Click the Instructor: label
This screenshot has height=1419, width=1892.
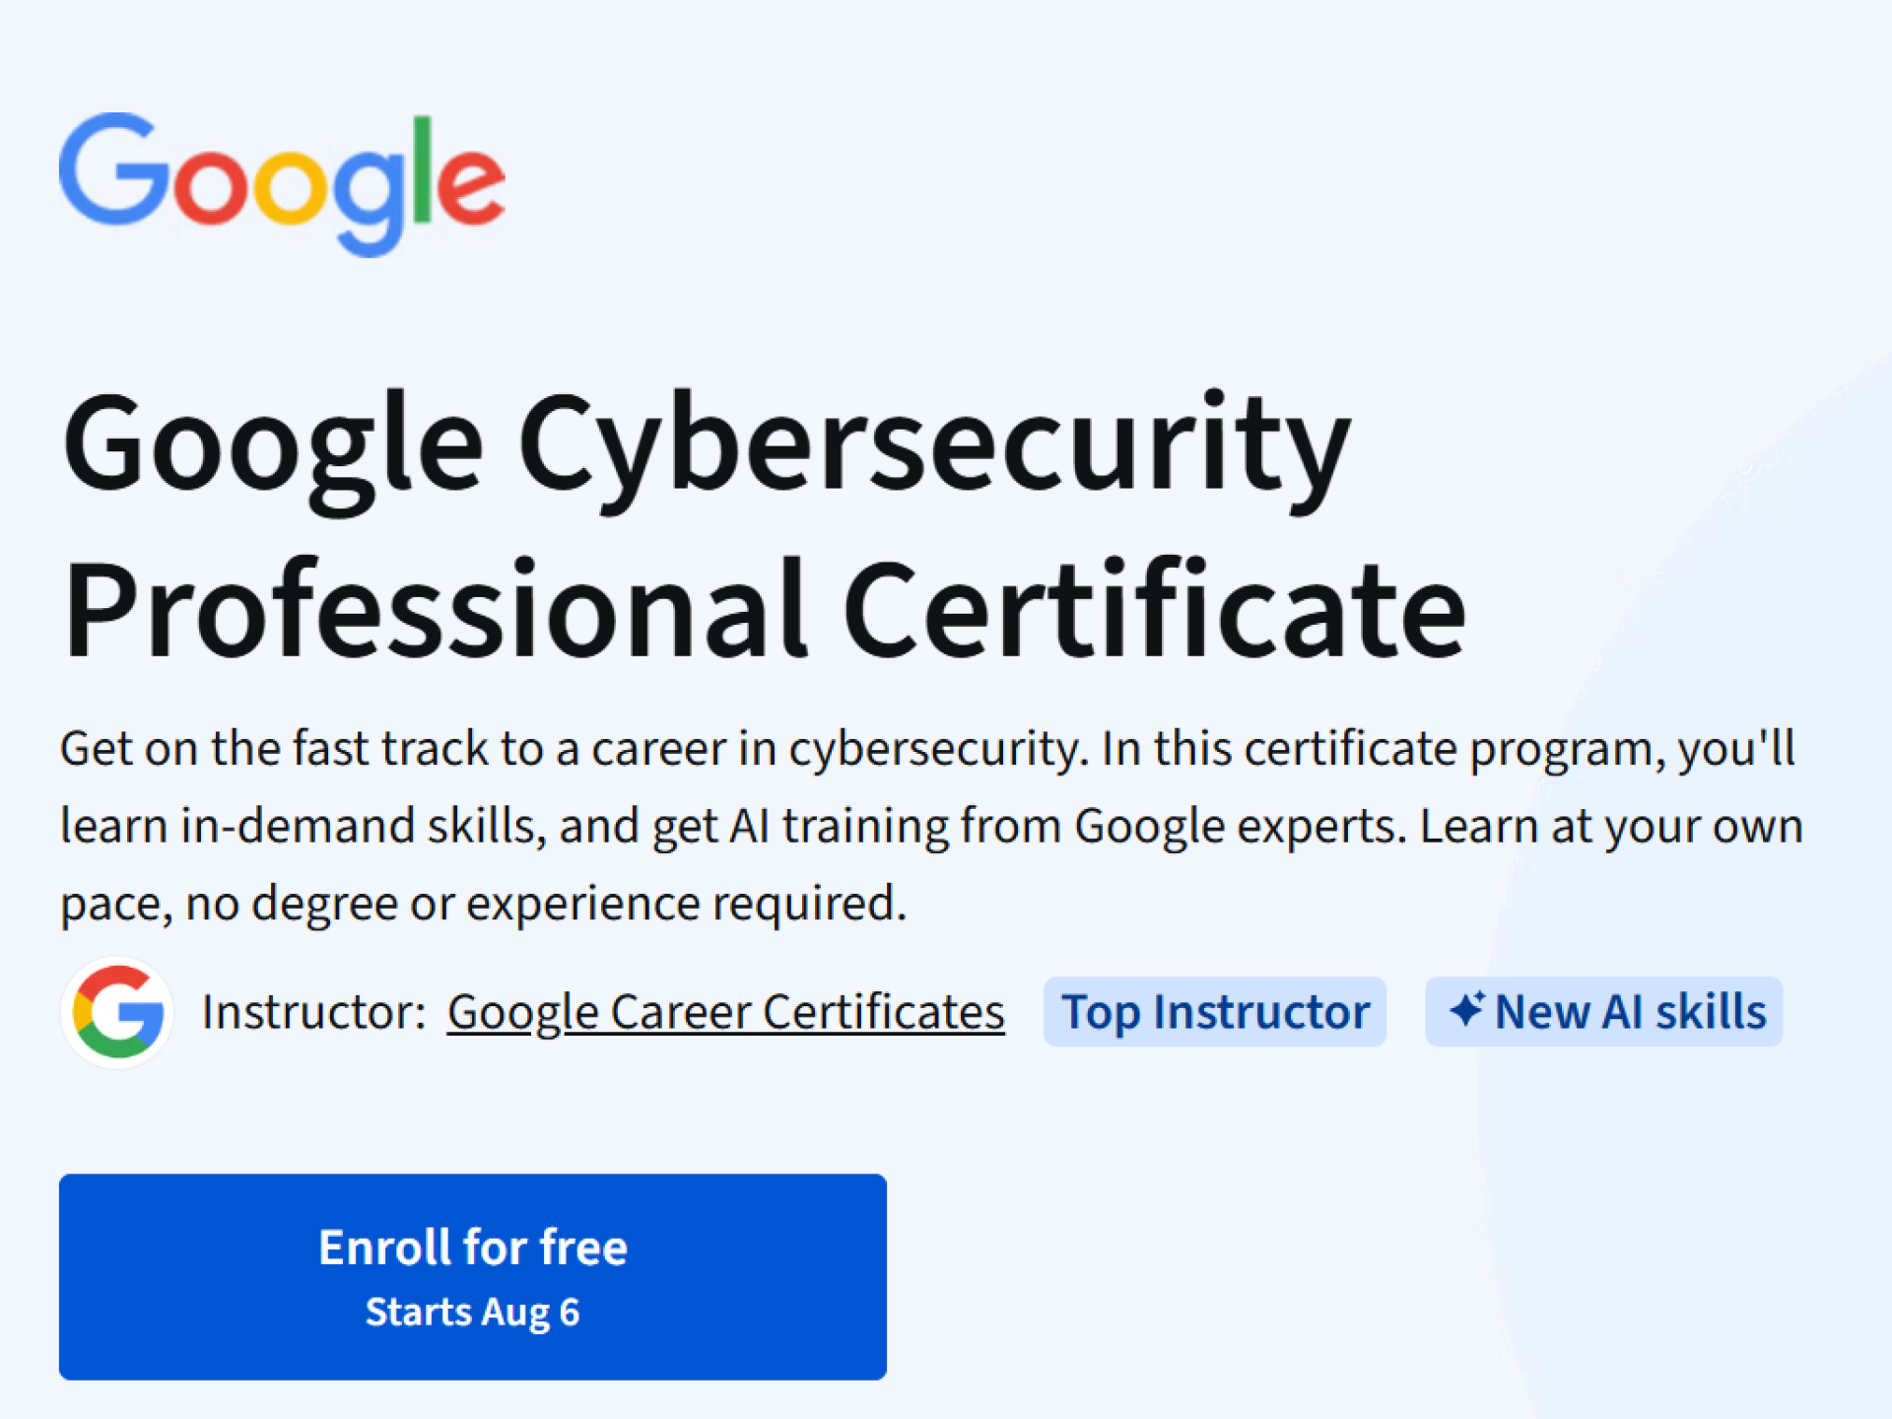[x=313, y=1012]
